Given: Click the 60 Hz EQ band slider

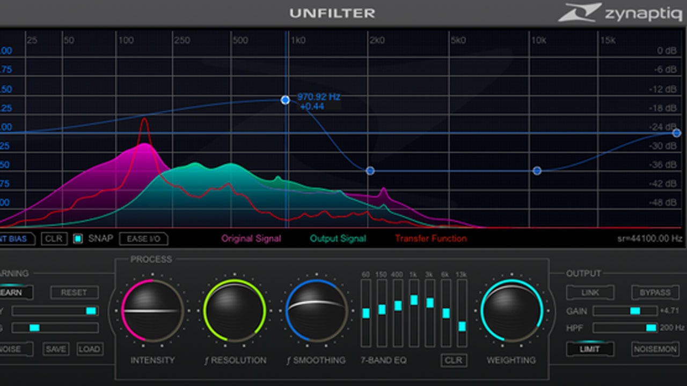Looking at the screenshot, I should [x=366, y=313].
